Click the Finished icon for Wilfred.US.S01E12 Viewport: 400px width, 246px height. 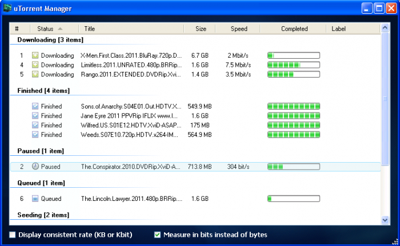tap(35, 125)
